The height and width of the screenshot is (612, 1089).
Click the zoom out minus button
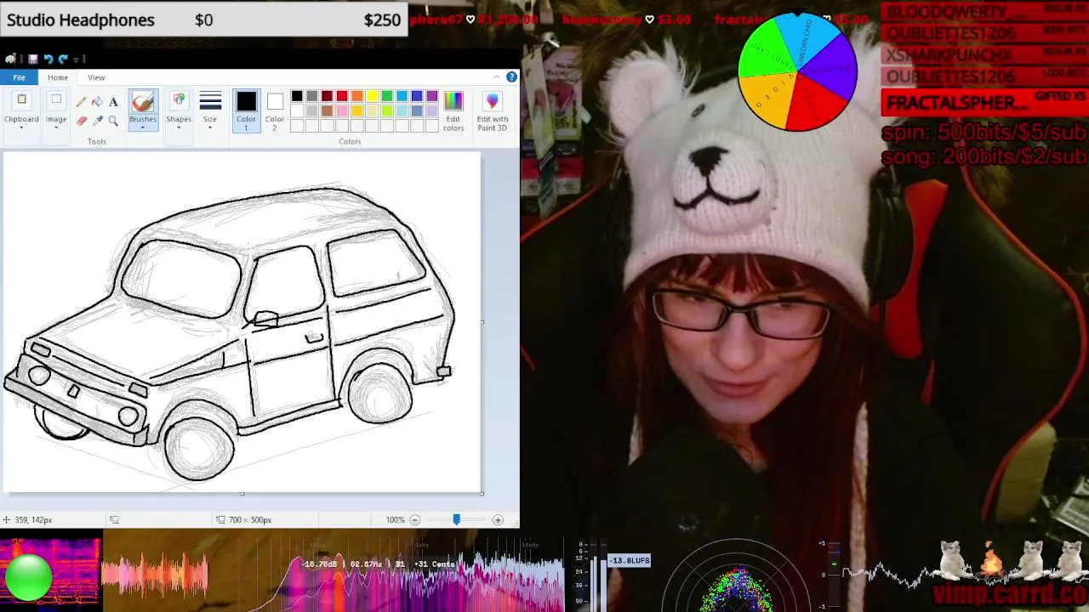coord(415,519)
